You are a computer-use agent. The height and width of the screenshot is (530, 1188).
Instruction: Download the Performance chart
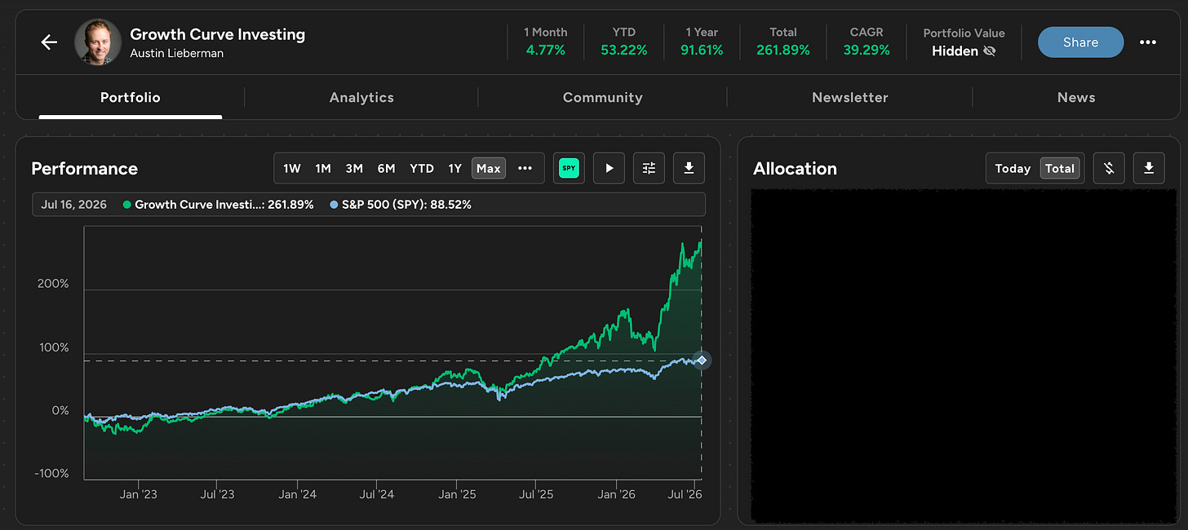point(689,168)
